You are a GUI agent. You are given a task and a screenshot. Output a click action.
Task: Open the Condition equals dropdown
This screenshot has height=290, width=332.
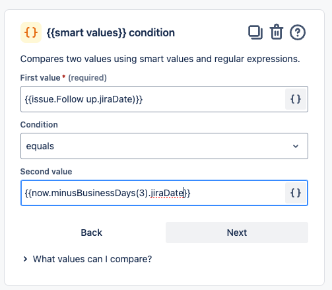164,146
